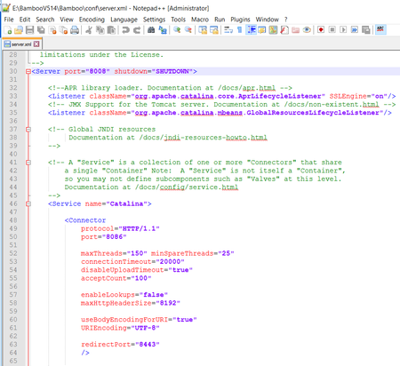
Task: Toggle ABC spell check toolbar button
Action: coord(380,29)
